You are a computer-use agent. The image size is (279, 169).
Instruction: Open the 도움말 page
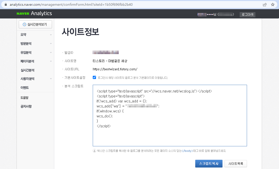click(x=24, y=97)
